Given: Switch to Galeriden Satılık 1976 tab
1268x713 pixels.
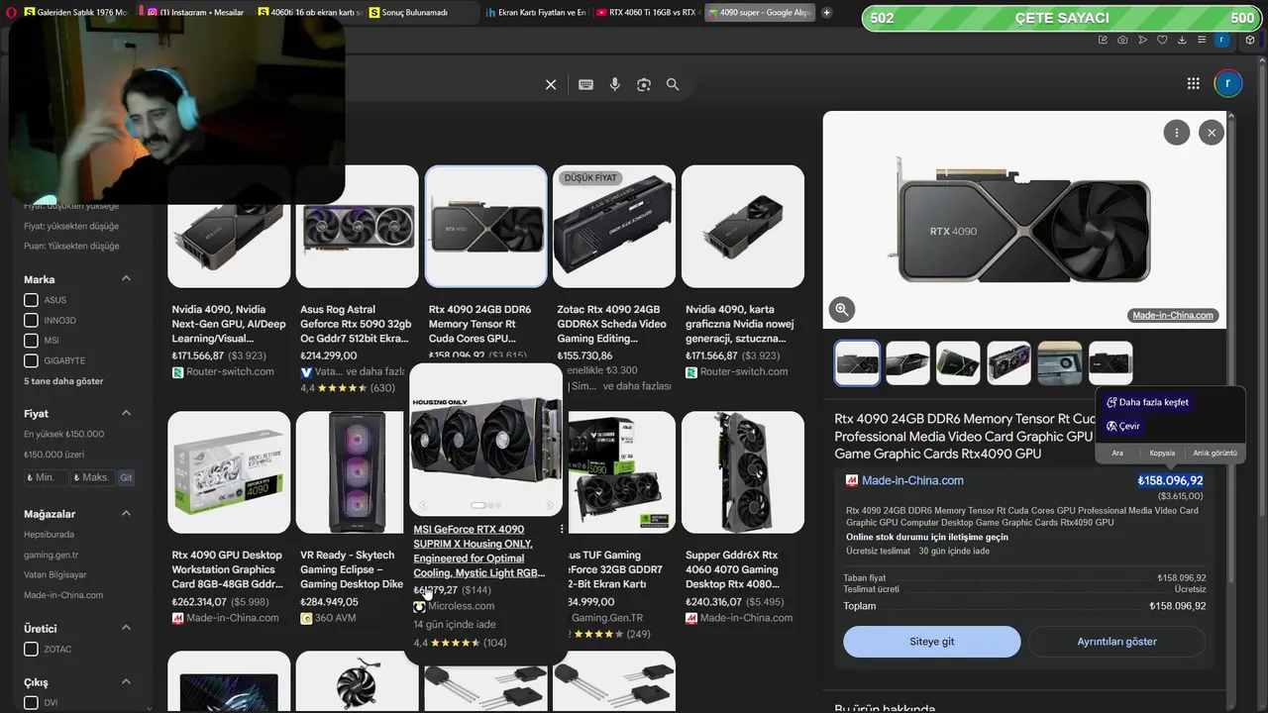Looking at the screenshot, I should click(x=75, y=13).
